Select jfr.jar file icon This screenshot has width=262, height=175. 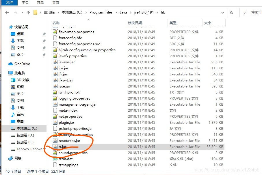tap(55, 74)
